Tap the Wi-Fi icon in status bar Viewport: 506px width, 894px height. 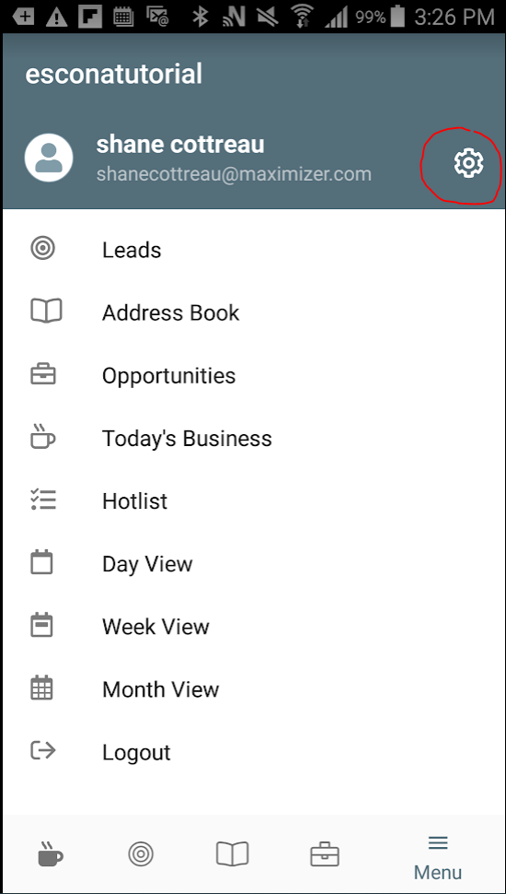303,17
